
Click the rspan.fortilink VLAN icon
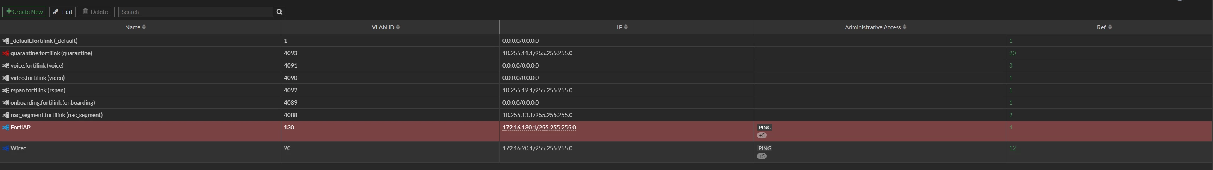pyautogui.click(x=6, y=90)
